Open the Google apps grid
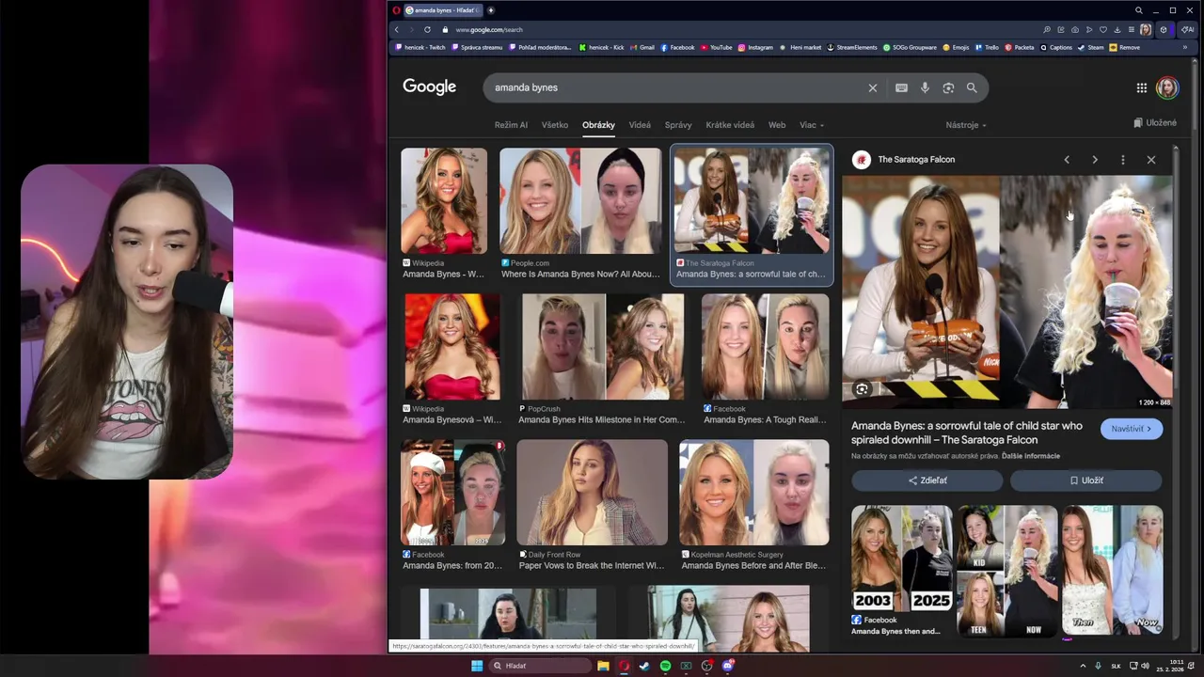 tap(1141, 87)
